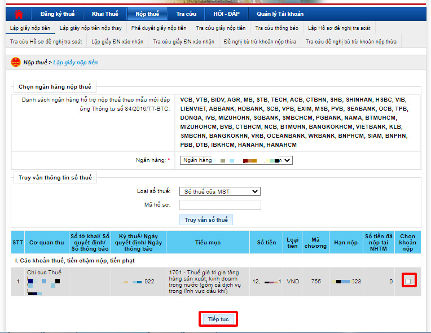Open the Đăng ký thuế menu
Screen dimensions: 431x333
coord(58,14)
